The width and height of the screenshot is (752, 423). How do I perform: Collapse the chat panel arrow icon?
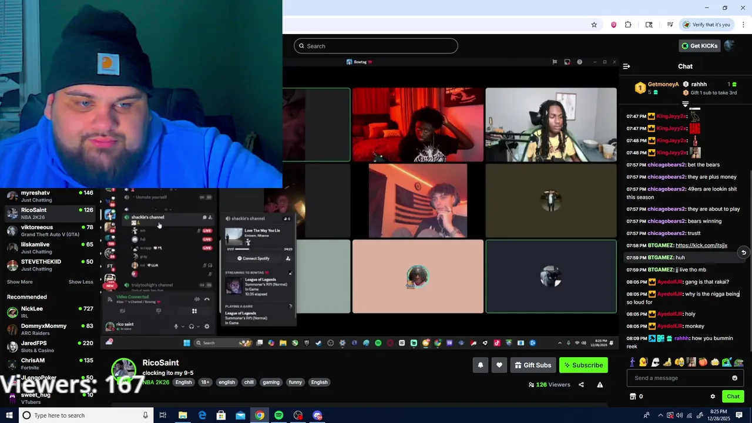(x=626, y=66)
